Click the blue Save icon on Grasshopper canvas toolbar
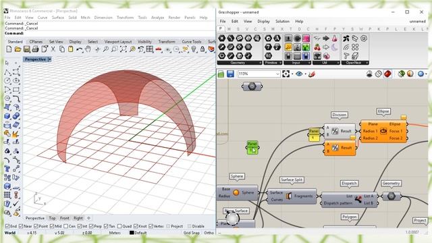 230,74
